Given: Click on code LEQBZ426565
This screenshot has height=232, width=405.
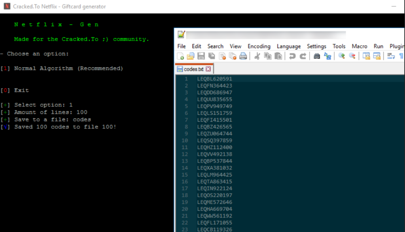Looking at the screenshot, I should (x=215, y=127).
